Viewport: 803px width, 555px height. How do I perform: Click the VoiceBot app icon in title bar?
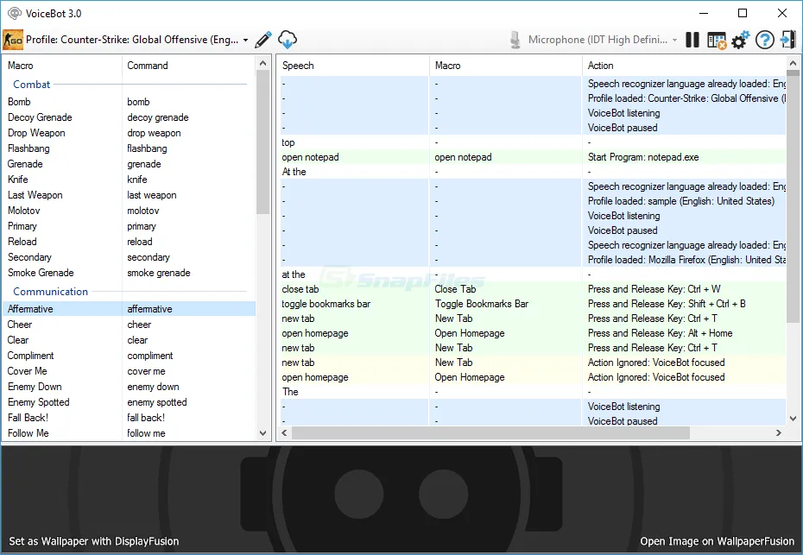pos(15,13)
